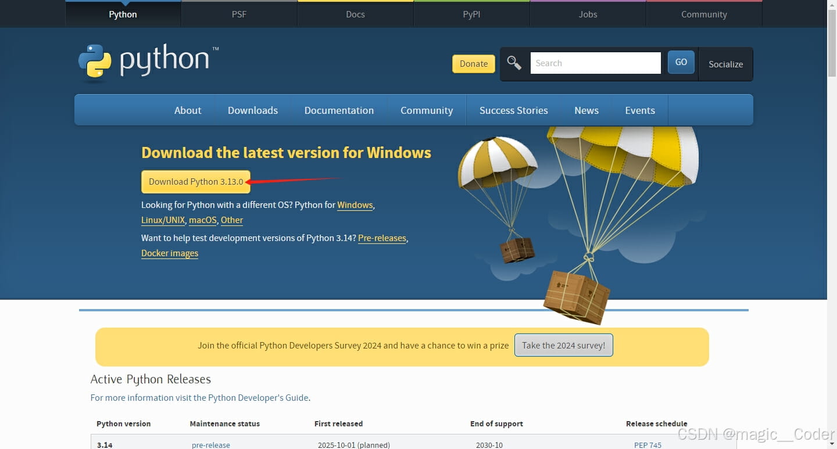Open the Jobs top tab
Screen dimensions: 837x449
pyautogui.click(x=588, y=14)
